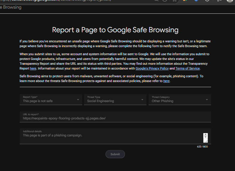The width and height of the screenshot is (235, 171).
Task: Open the 'here' link about associated policies
Action: 166,81
